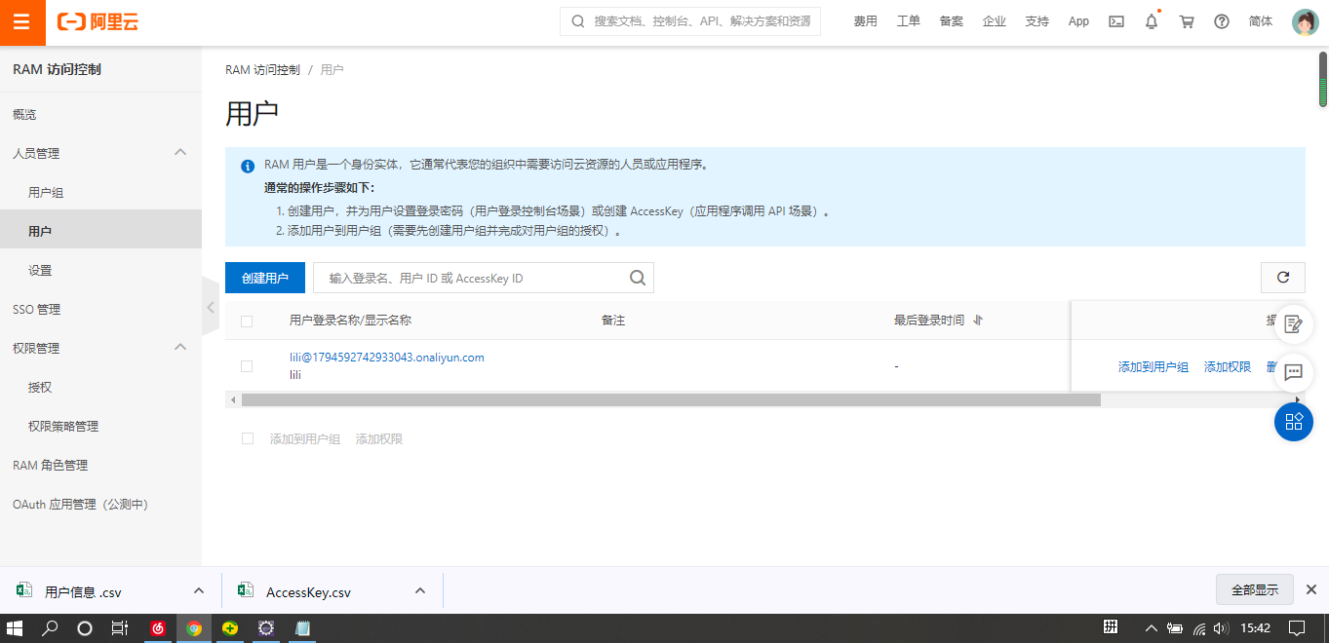
Task: Open user lili@1794592742933043.onaliyun.com link
Action: (x=387, y=358)
